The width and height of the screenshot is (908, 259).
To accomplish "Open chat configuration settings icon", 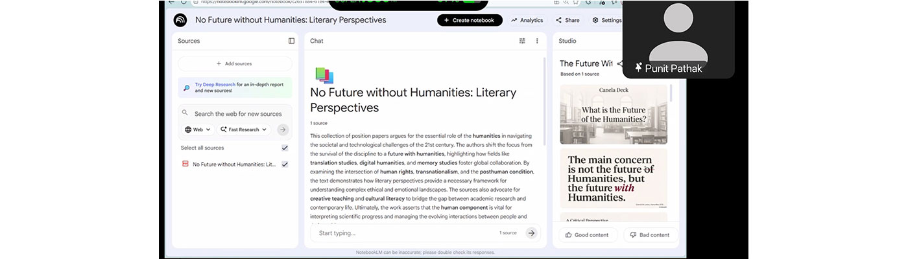I will click(522, 41).
